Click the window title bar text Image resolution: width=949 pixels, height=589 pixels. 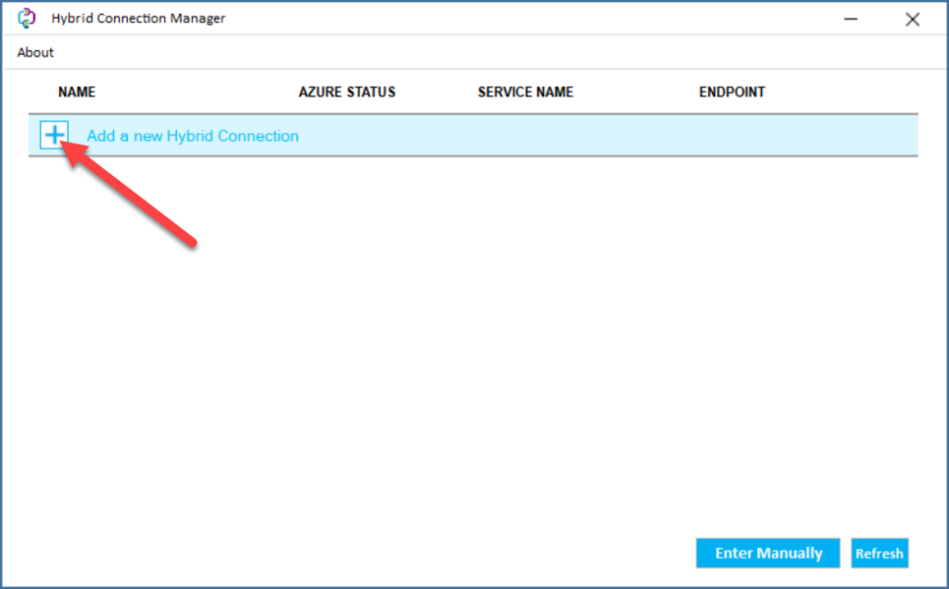click(137, 18)
